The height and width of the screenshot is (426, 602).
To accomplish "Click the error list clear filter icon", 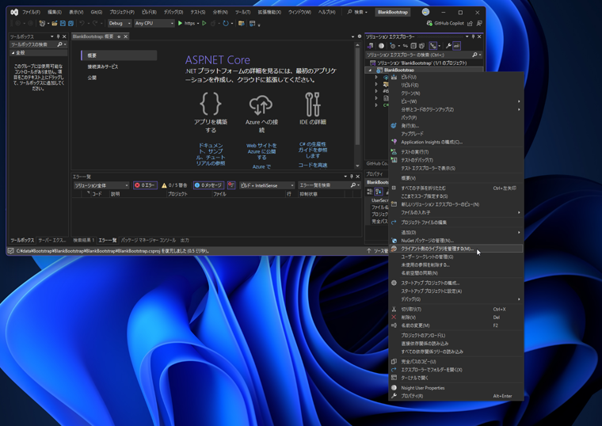I will point(231,185).
